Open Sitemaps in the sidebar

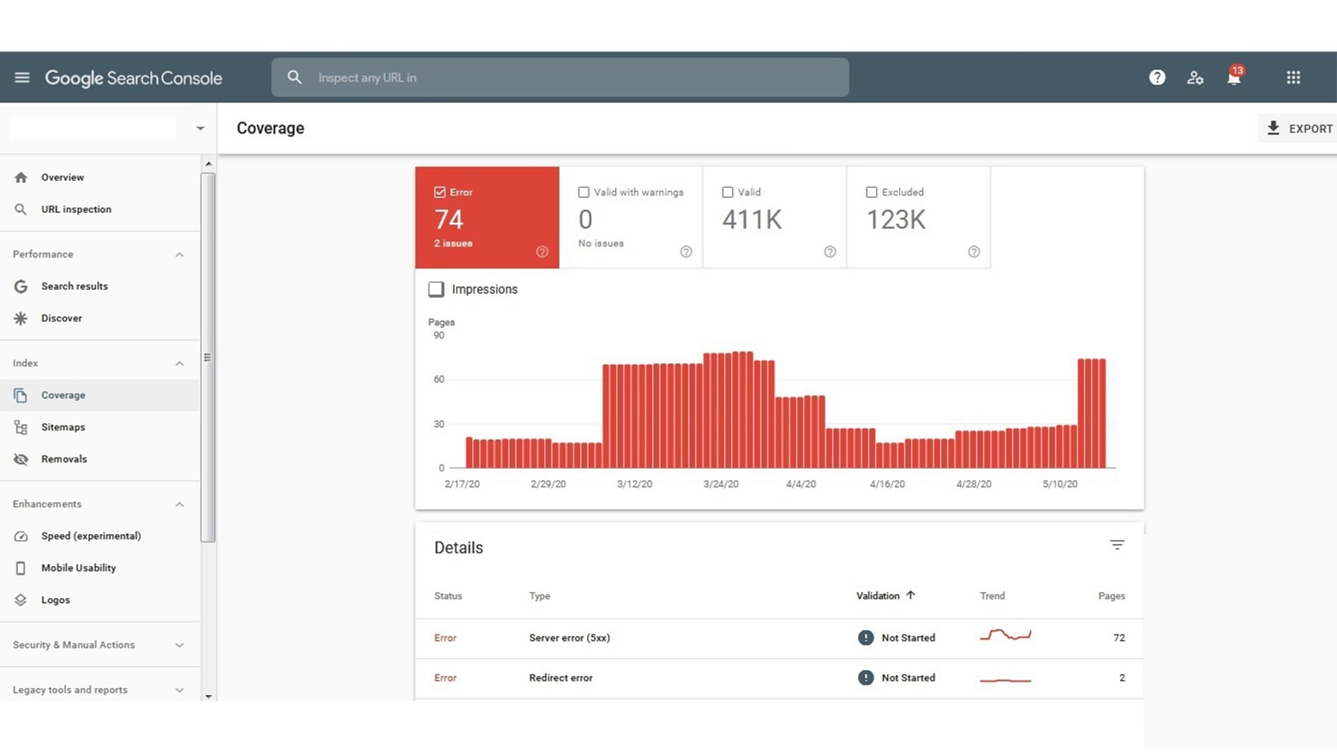click(63, 427)
